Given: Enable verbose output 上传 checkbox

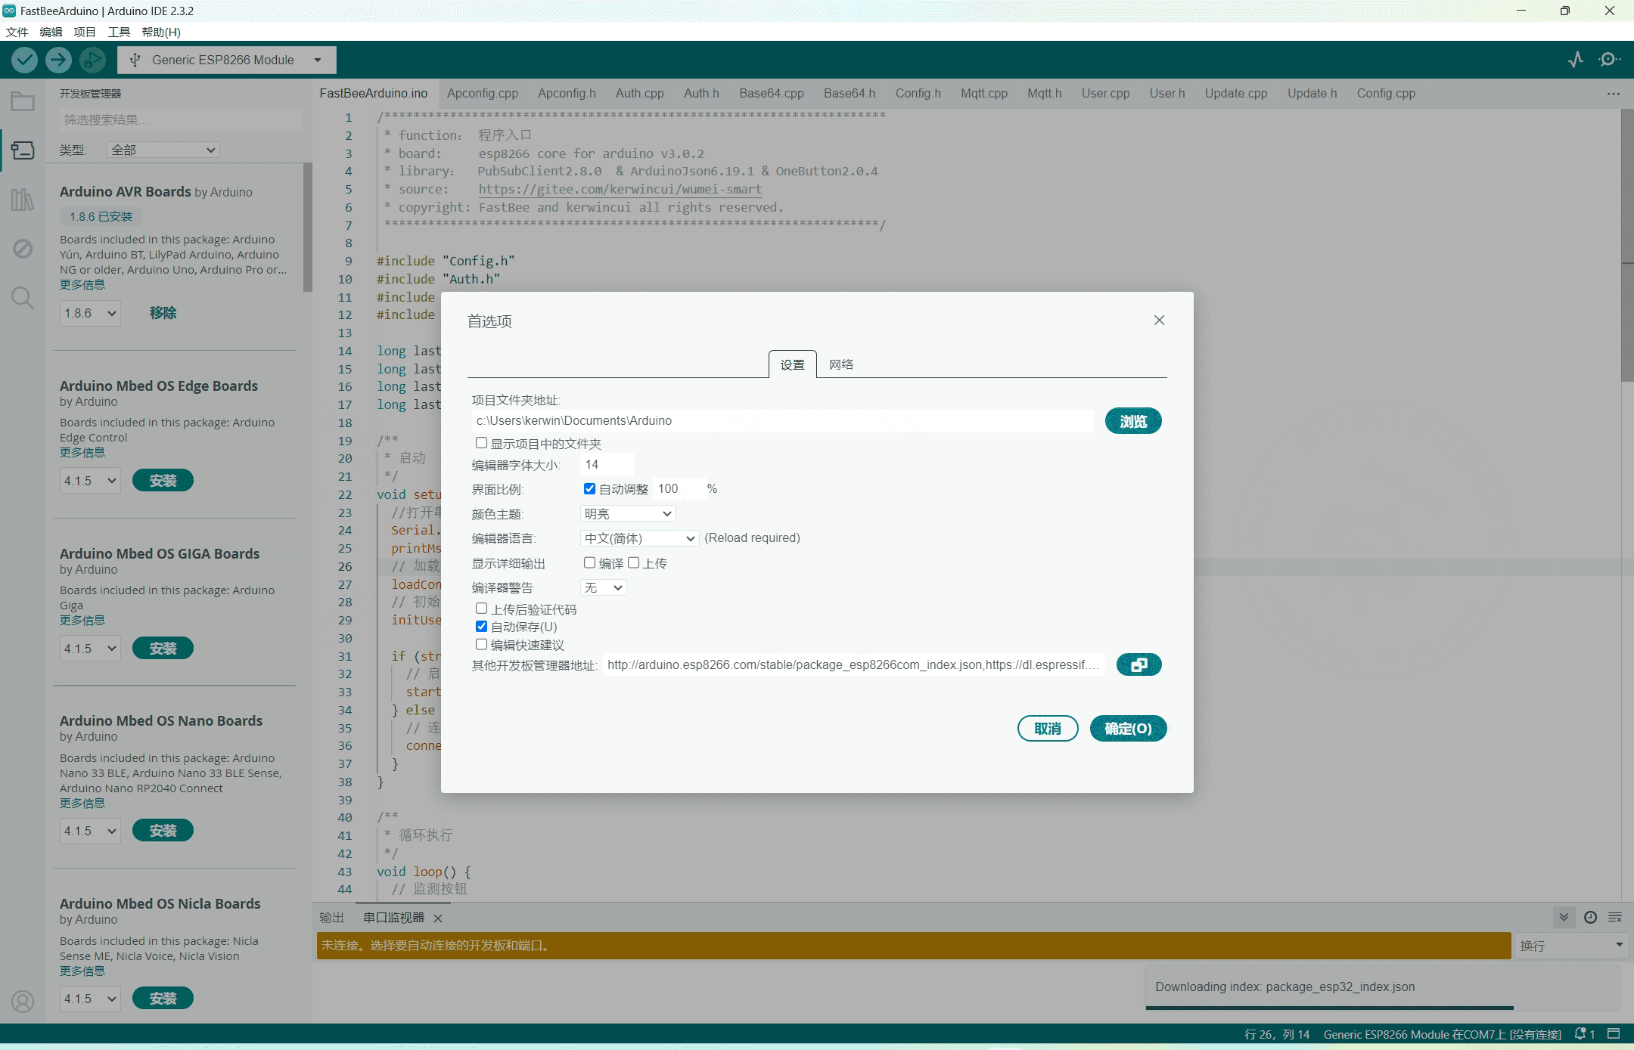Looking at the screenshot, I should coord(634,563).
